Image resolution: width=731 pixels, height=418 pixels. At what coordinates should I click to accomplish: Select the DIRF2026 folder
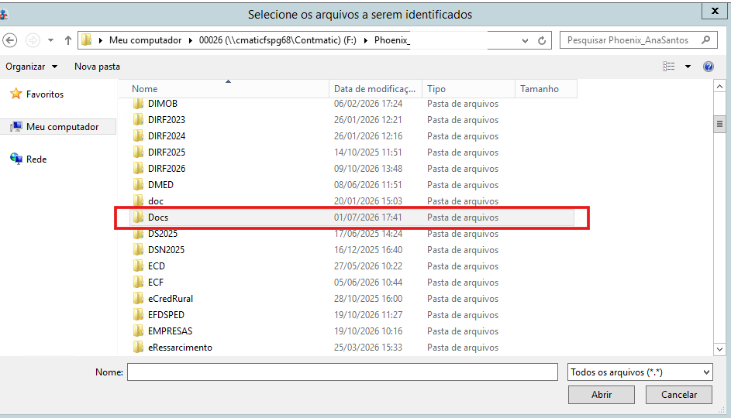pos(167,169)
